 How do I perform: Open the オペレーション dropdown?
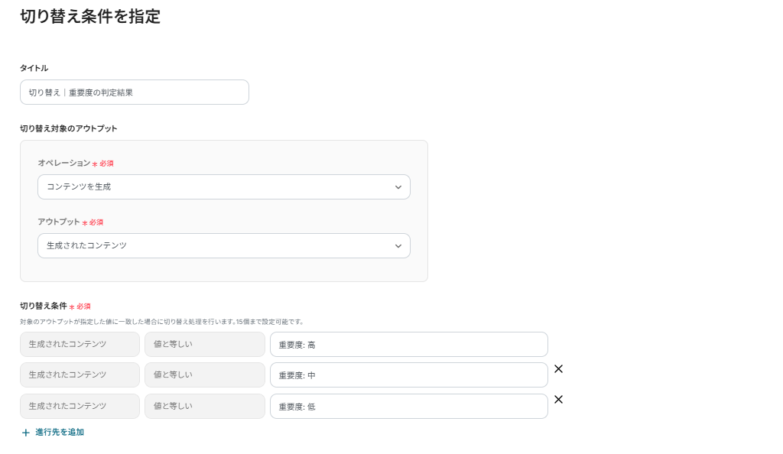[224, 187]
